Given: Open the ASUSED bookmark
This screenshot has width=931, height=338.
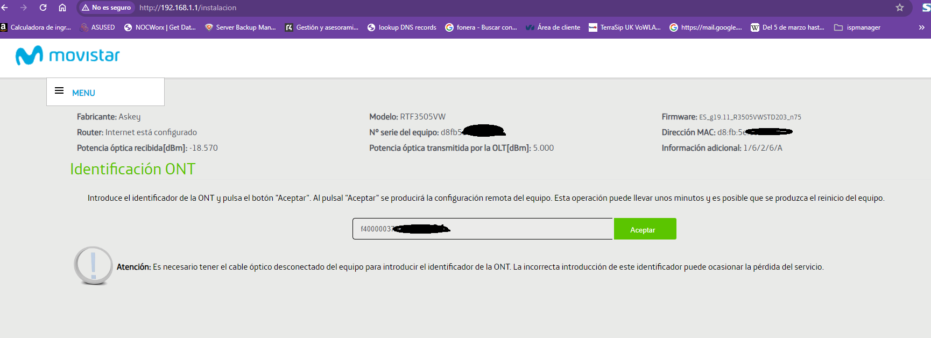Looking at the screenshot, I should 97,27.
